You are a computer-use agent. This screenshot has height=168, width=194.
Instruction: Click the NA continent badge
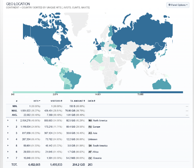90,120
